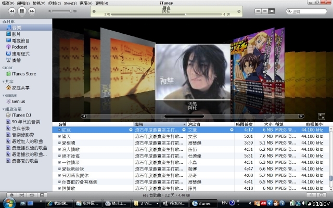Screen dimensions: 333x208
Task: Skip ahead with the next track button
Action: click(32, 11)
